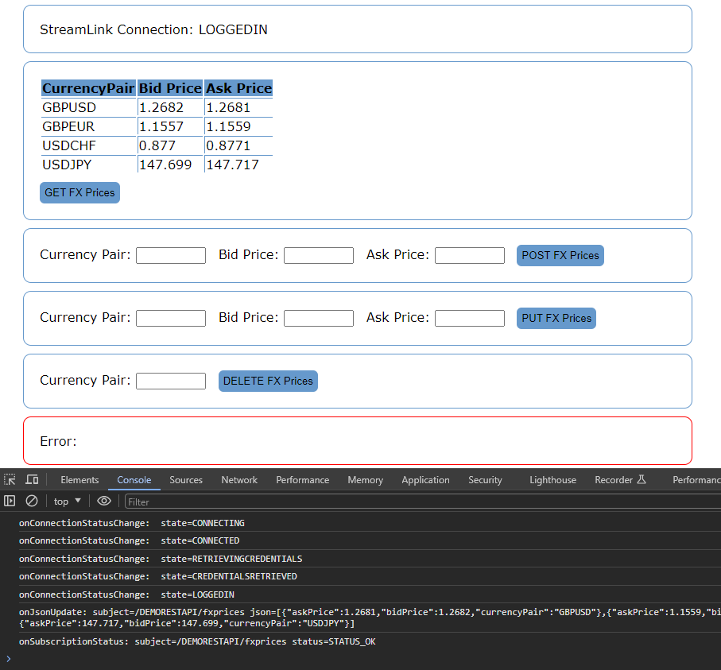The height and width of the screenshot is (670, 721).
Task: Click ask price 147.717 cell
Action: (x=238, y=165)
